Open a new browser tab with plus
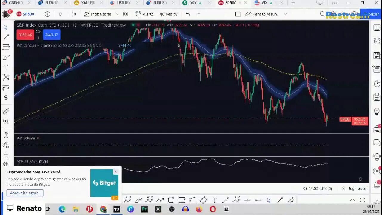The height and width of the screenshot is (215, 382). pyautogui.click(x=293, y=3)
